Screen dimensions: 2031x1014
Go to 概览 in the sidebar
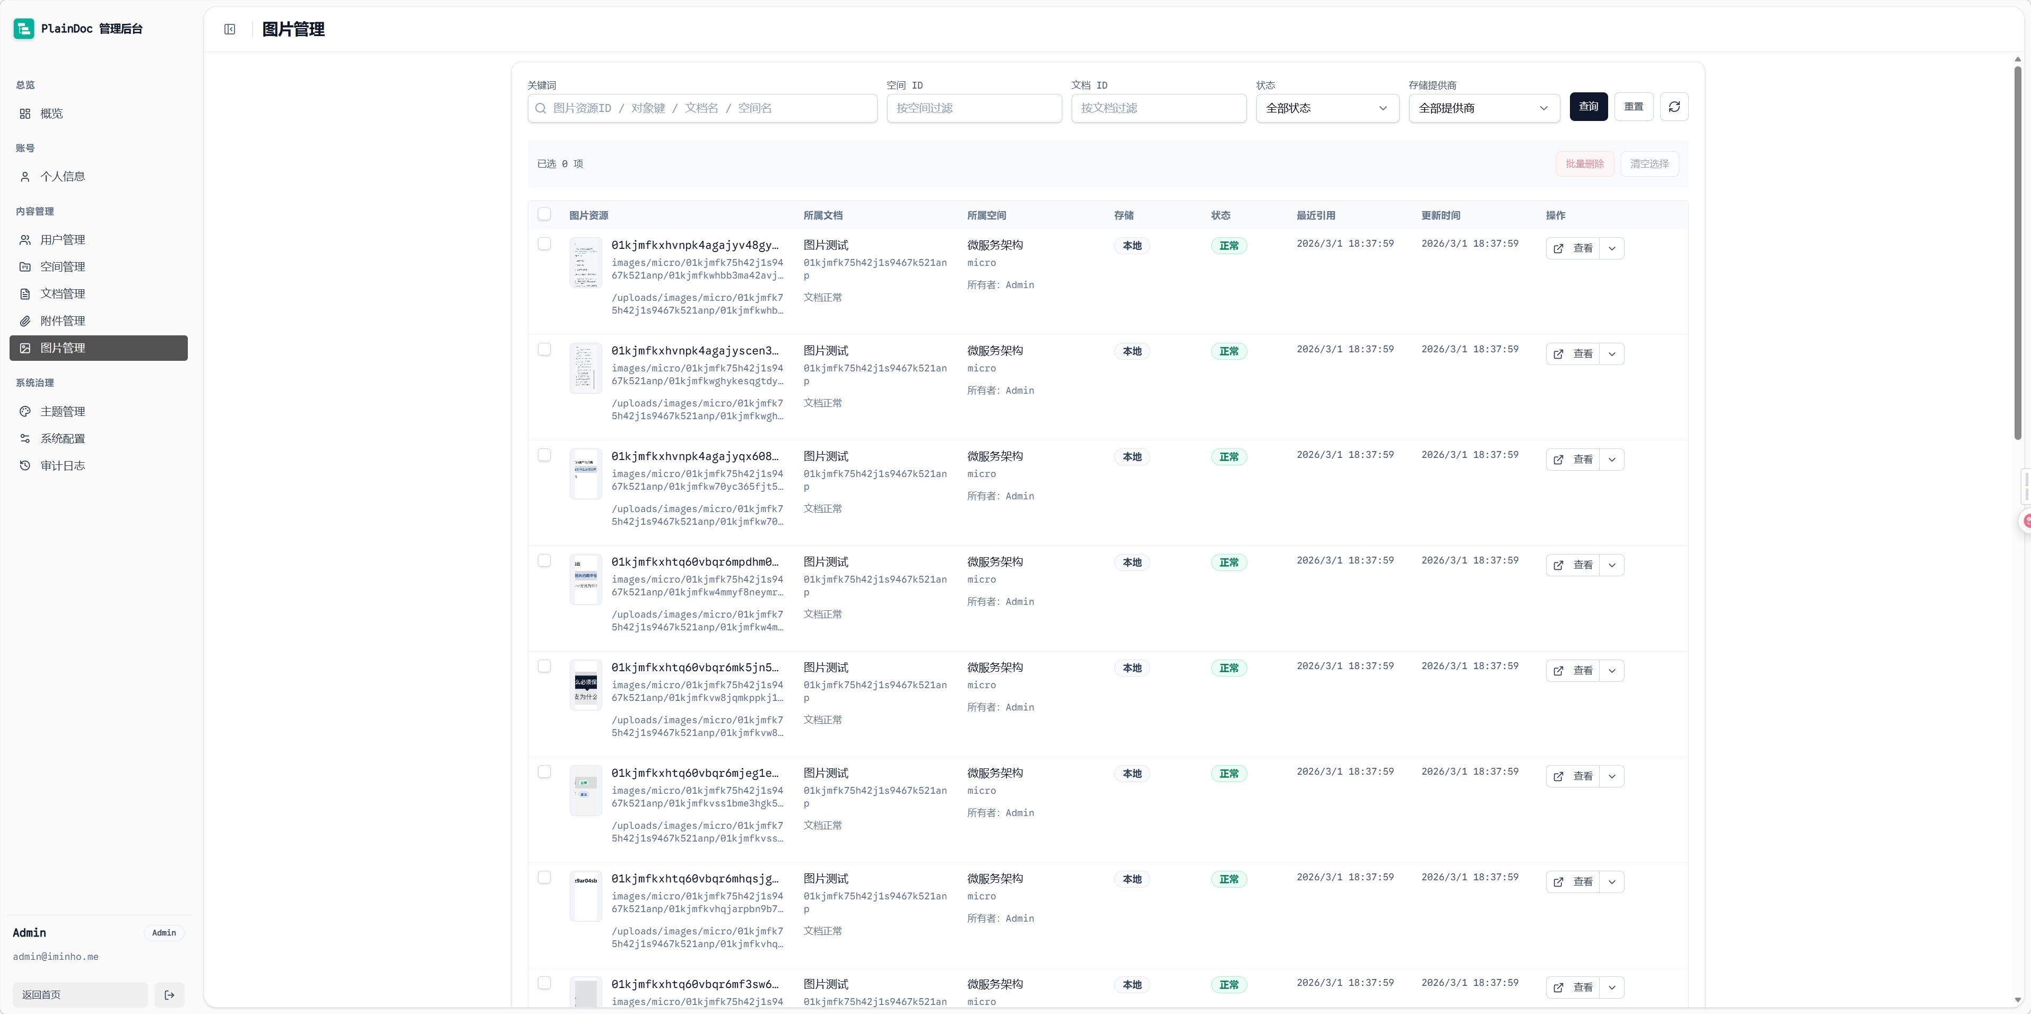(x=99, y=114)
